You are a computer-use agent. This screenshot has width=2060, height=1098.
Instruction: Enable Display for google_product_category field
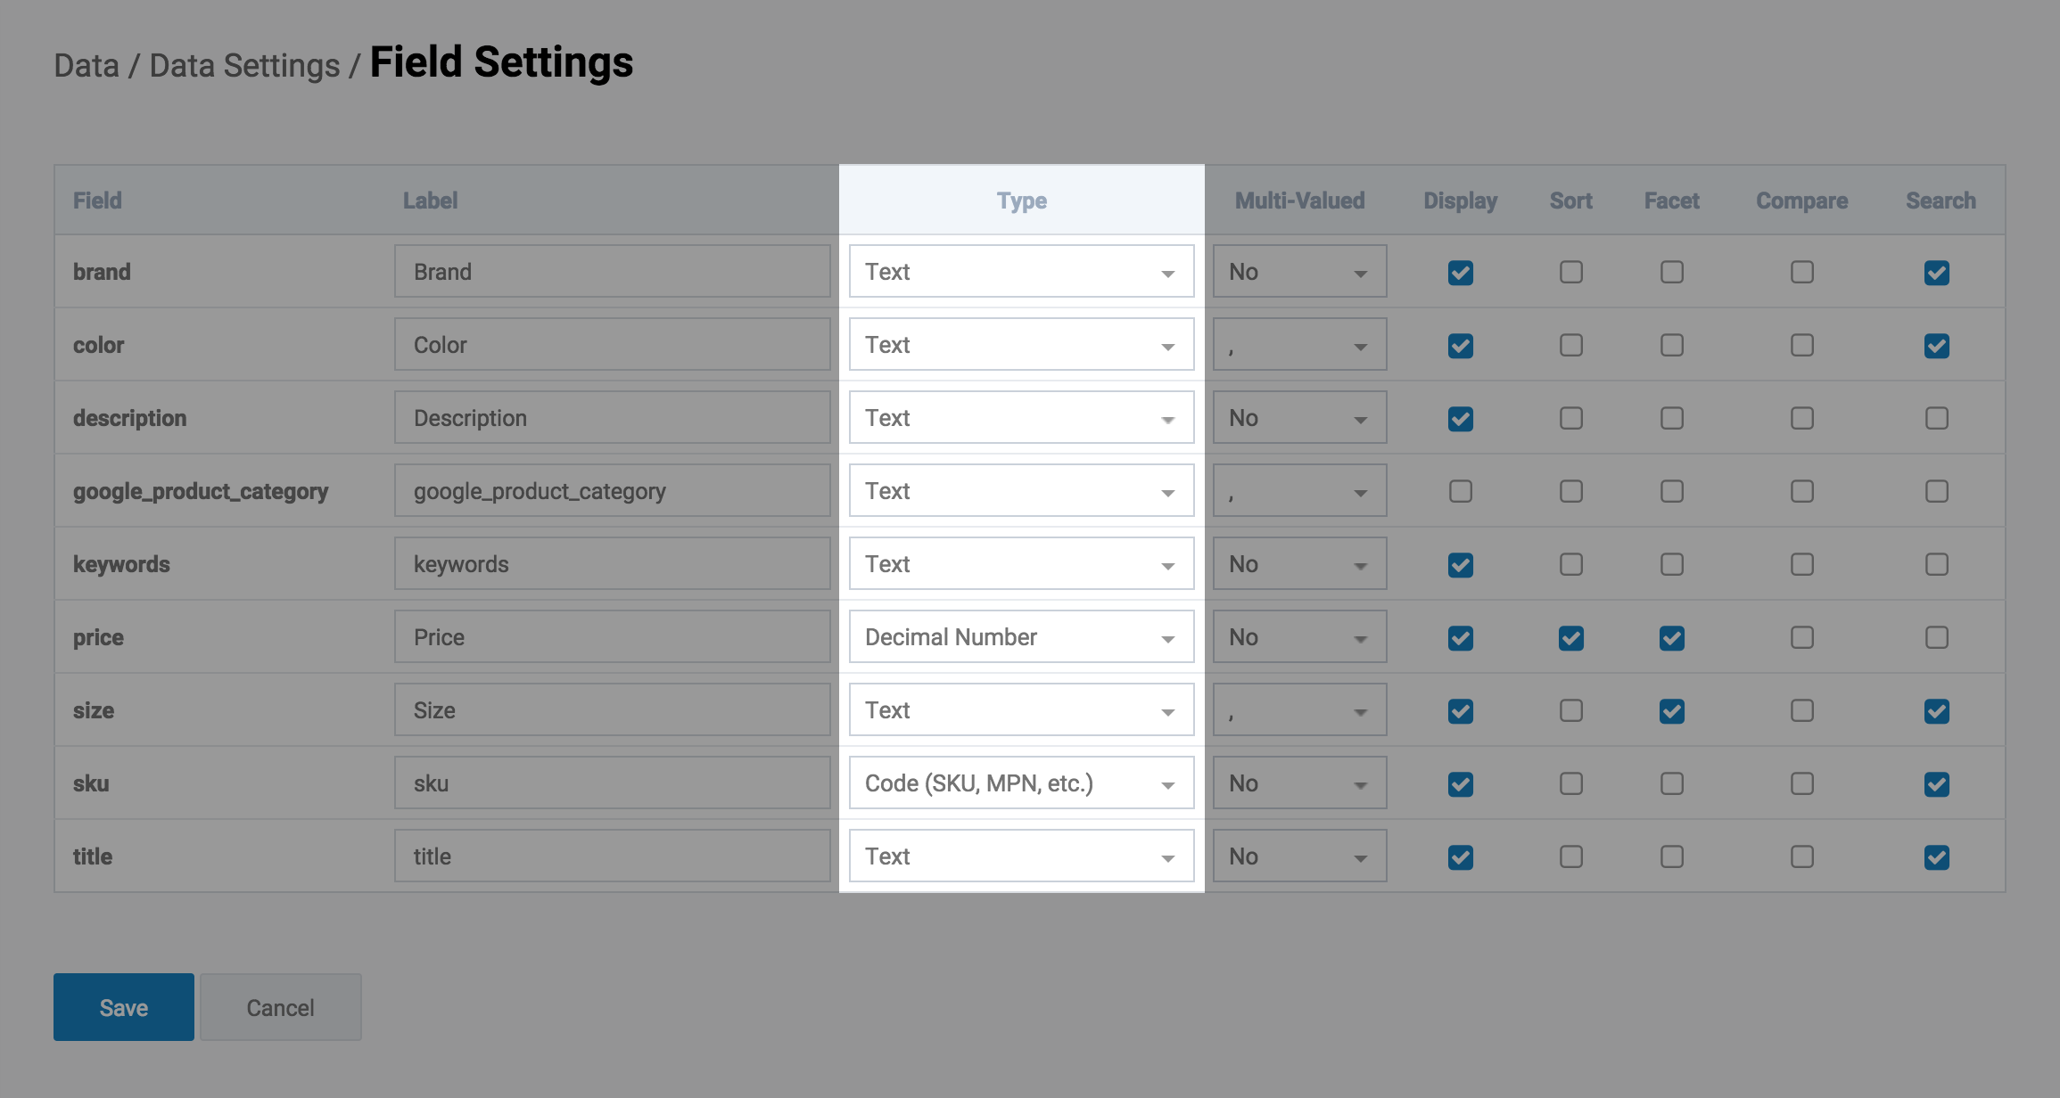(1460, 491)
